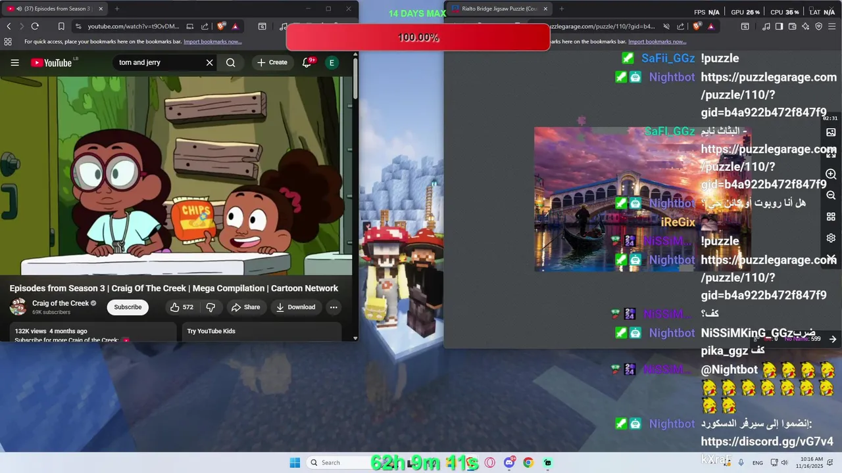842x473 pixels.
Task: Click the Craig of the Creek video player
Action: point(176,175)
